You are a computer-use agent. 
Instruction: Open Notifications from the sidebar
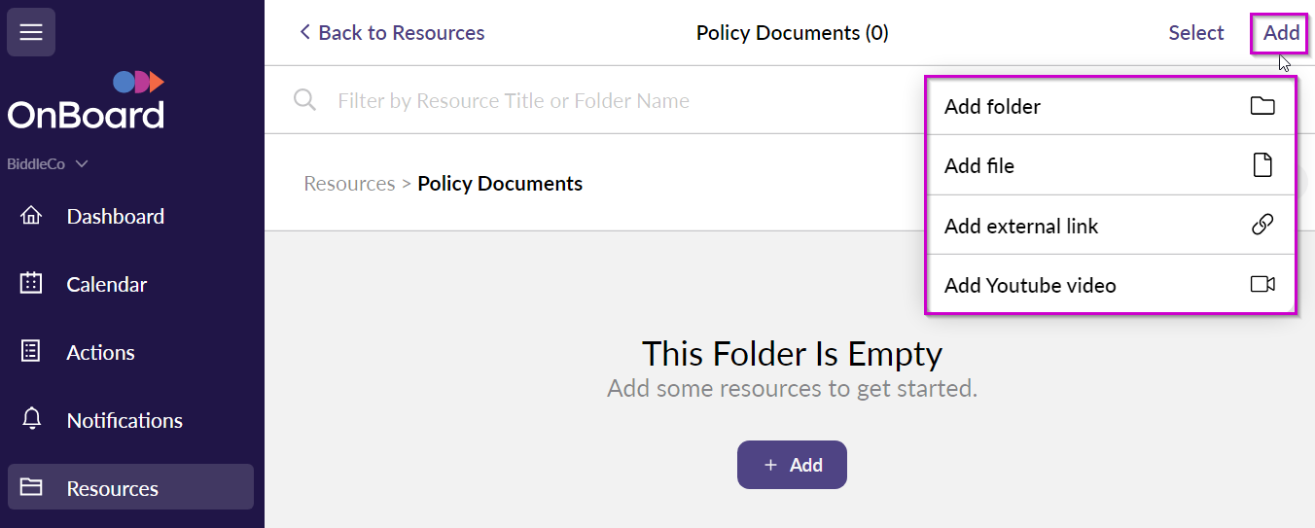(124, 420)
